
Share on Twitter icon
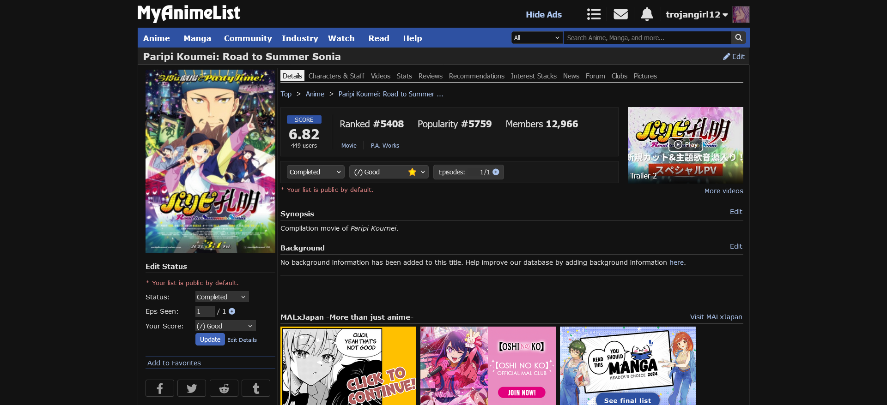click(x=192, y=388)
